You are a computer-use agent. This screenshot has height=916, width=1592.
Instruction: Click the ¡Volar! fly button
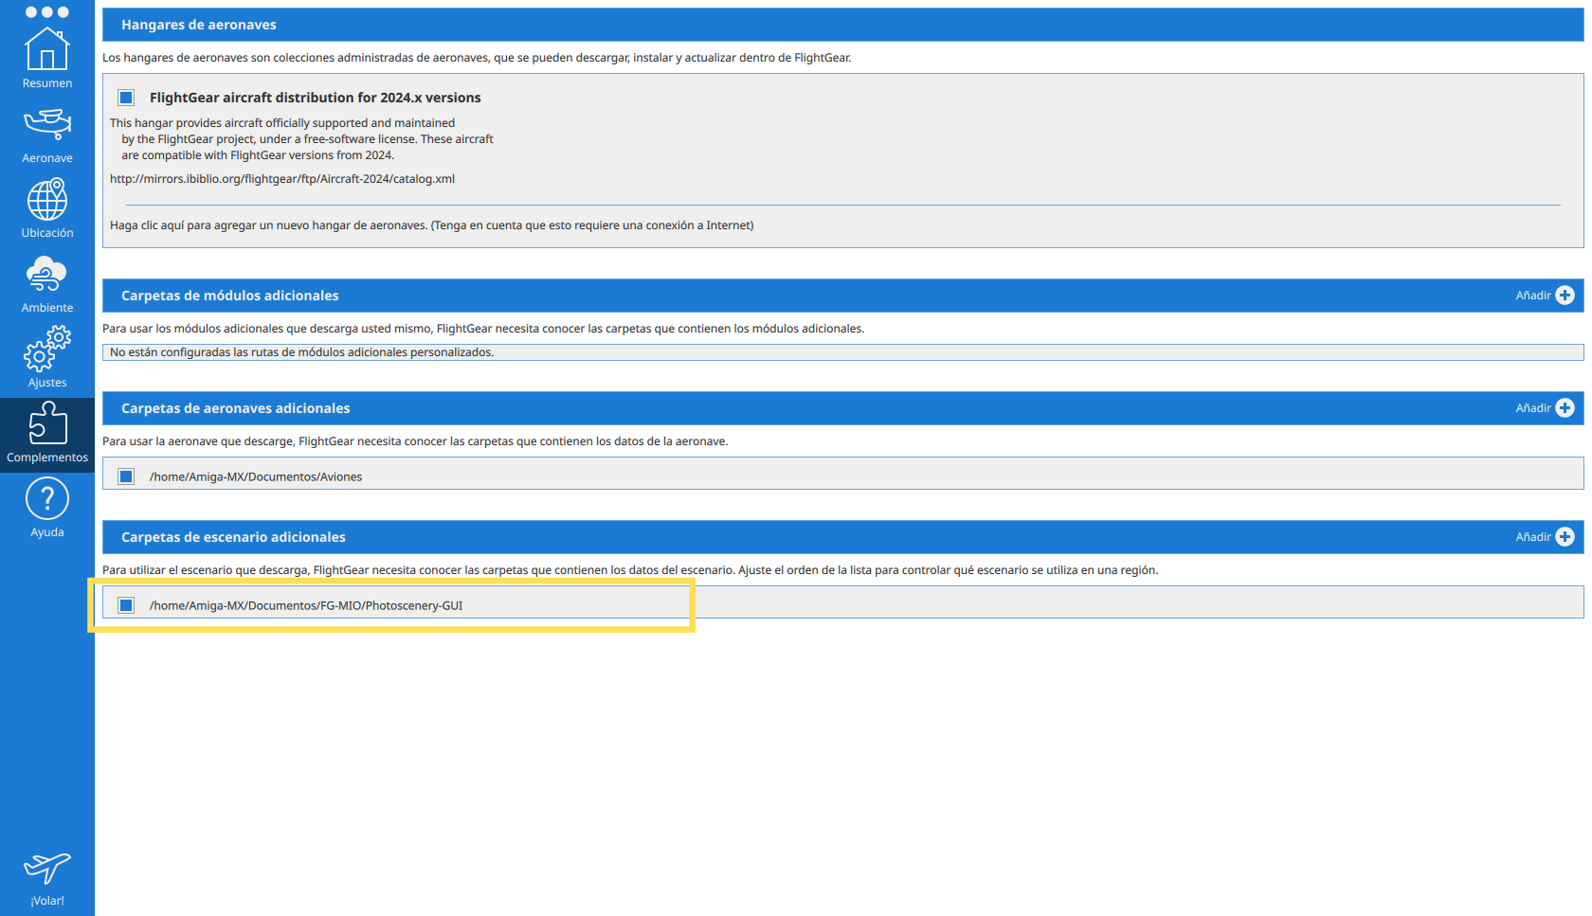pyautogui.click(x=47, y=879)
